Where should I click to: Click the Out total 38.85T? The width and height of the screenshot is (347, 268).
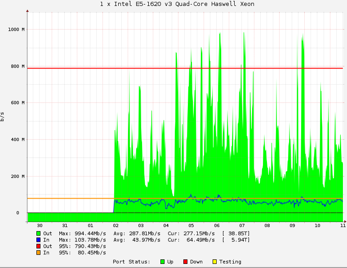pos(238,233)
